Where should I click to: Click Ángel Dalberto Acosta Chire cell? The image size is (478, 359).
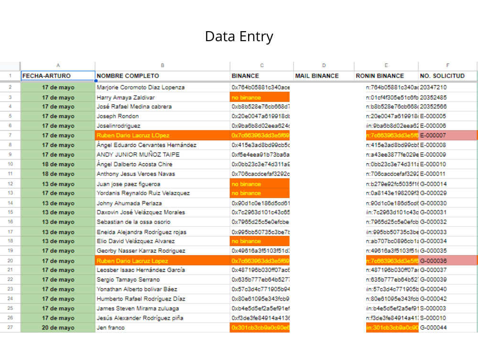pos(163,164)
